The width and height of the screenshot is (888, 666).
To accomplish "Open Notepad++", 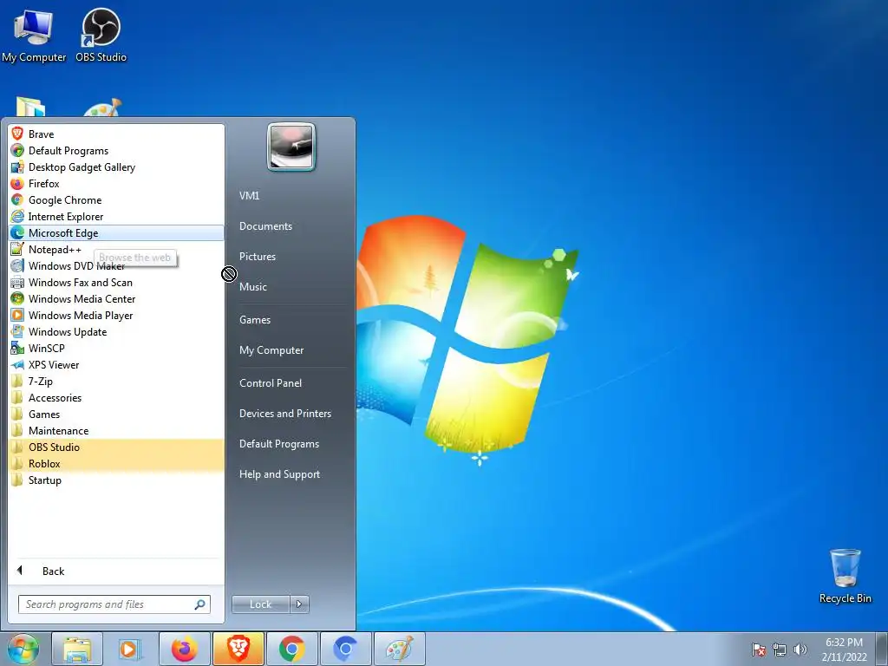I will 116,249.
